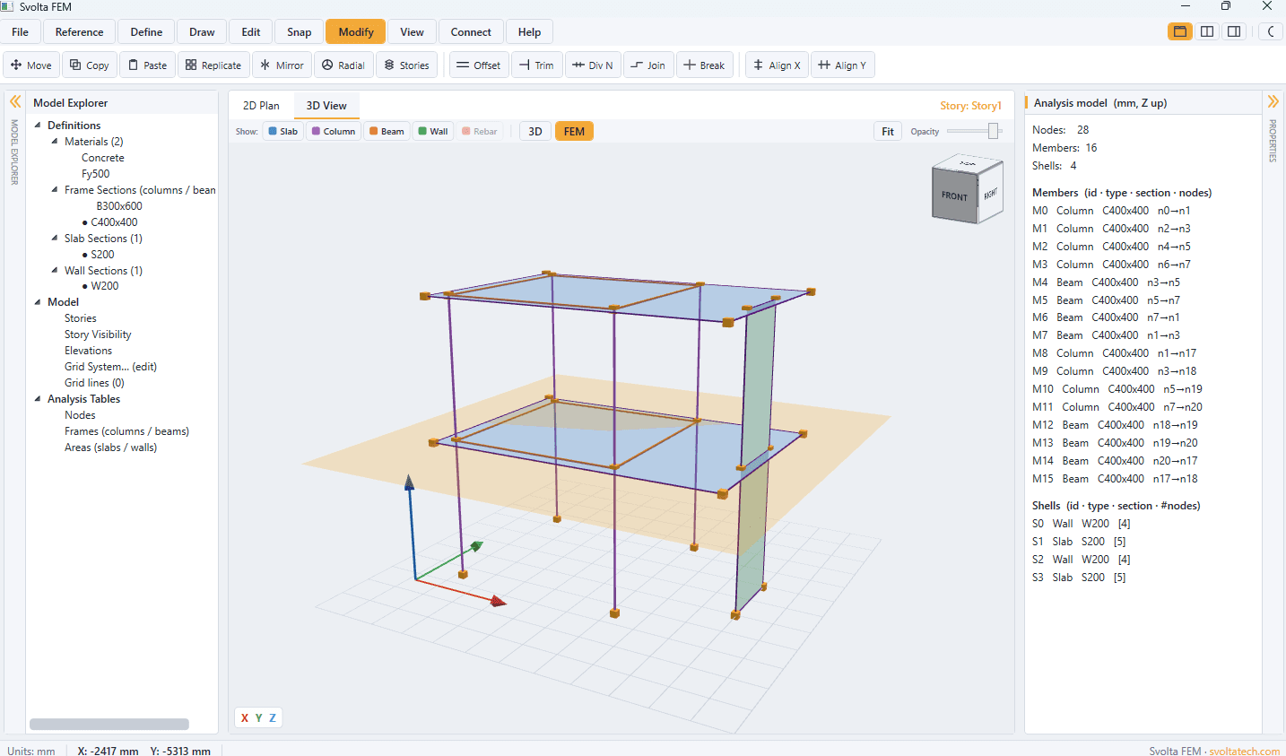Open Grid System… (edit) item
The image size is (1286, 756).
pyautogui.click(x=110, y=367)
